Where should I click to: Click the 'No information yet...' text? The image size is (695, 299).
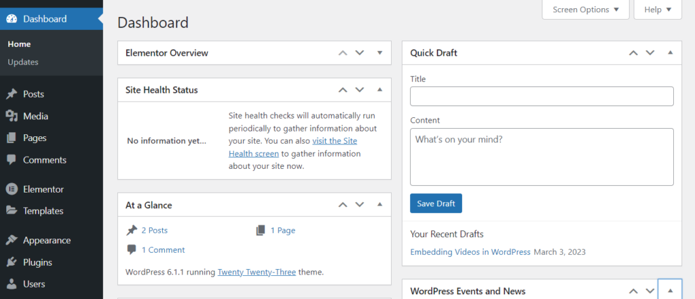167,141
